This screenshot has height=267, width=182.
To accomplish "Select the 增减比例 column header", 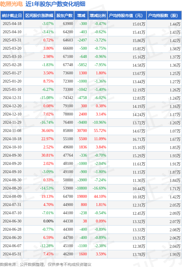I will [x=98, y=16].
